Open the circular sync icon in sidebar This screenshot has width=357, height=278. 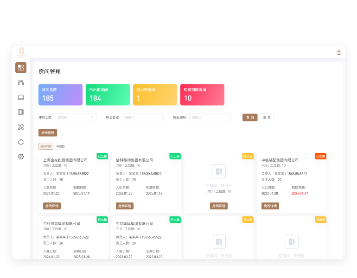point(21,142)
